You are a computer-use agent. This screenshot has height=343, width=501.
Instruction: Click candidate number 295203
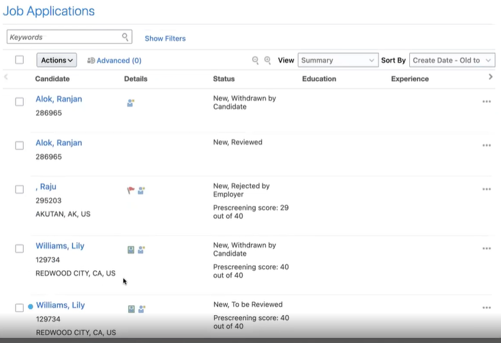point(48,200)
